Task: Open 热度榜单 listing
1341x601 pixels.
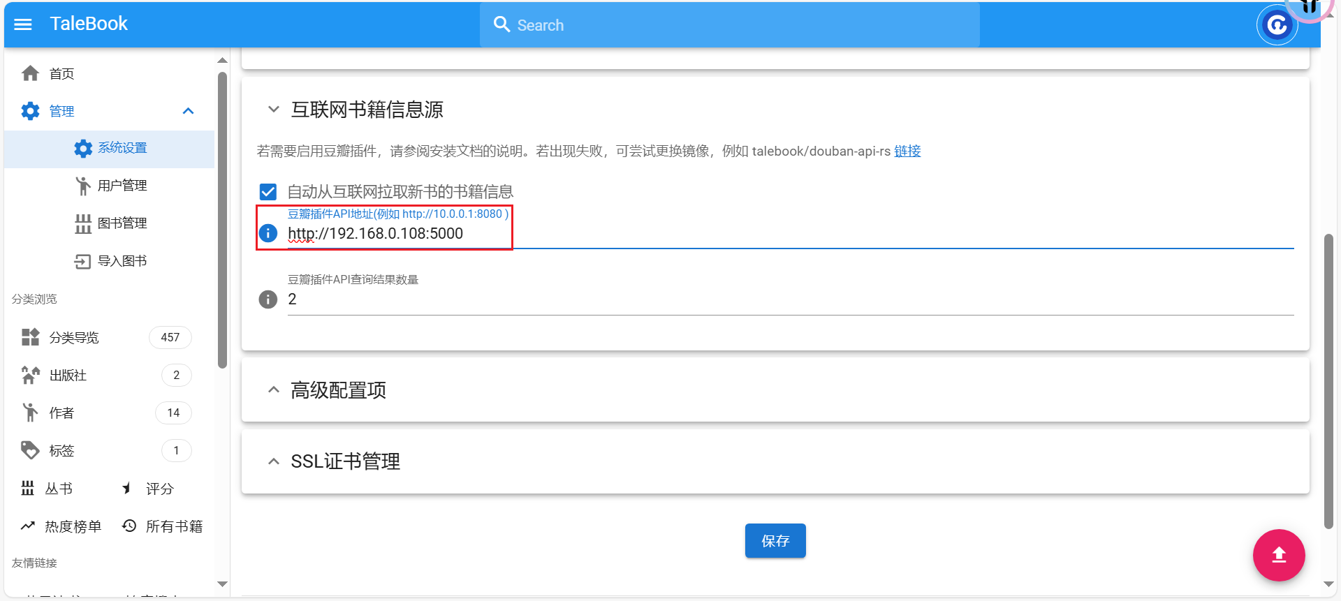Action: 73,526
